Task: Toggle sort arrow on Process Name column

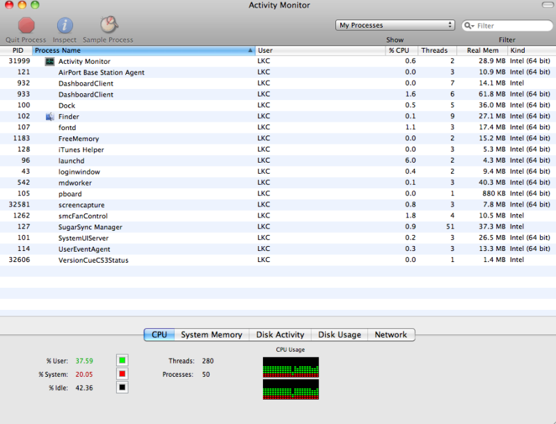Action: (251, 50)
